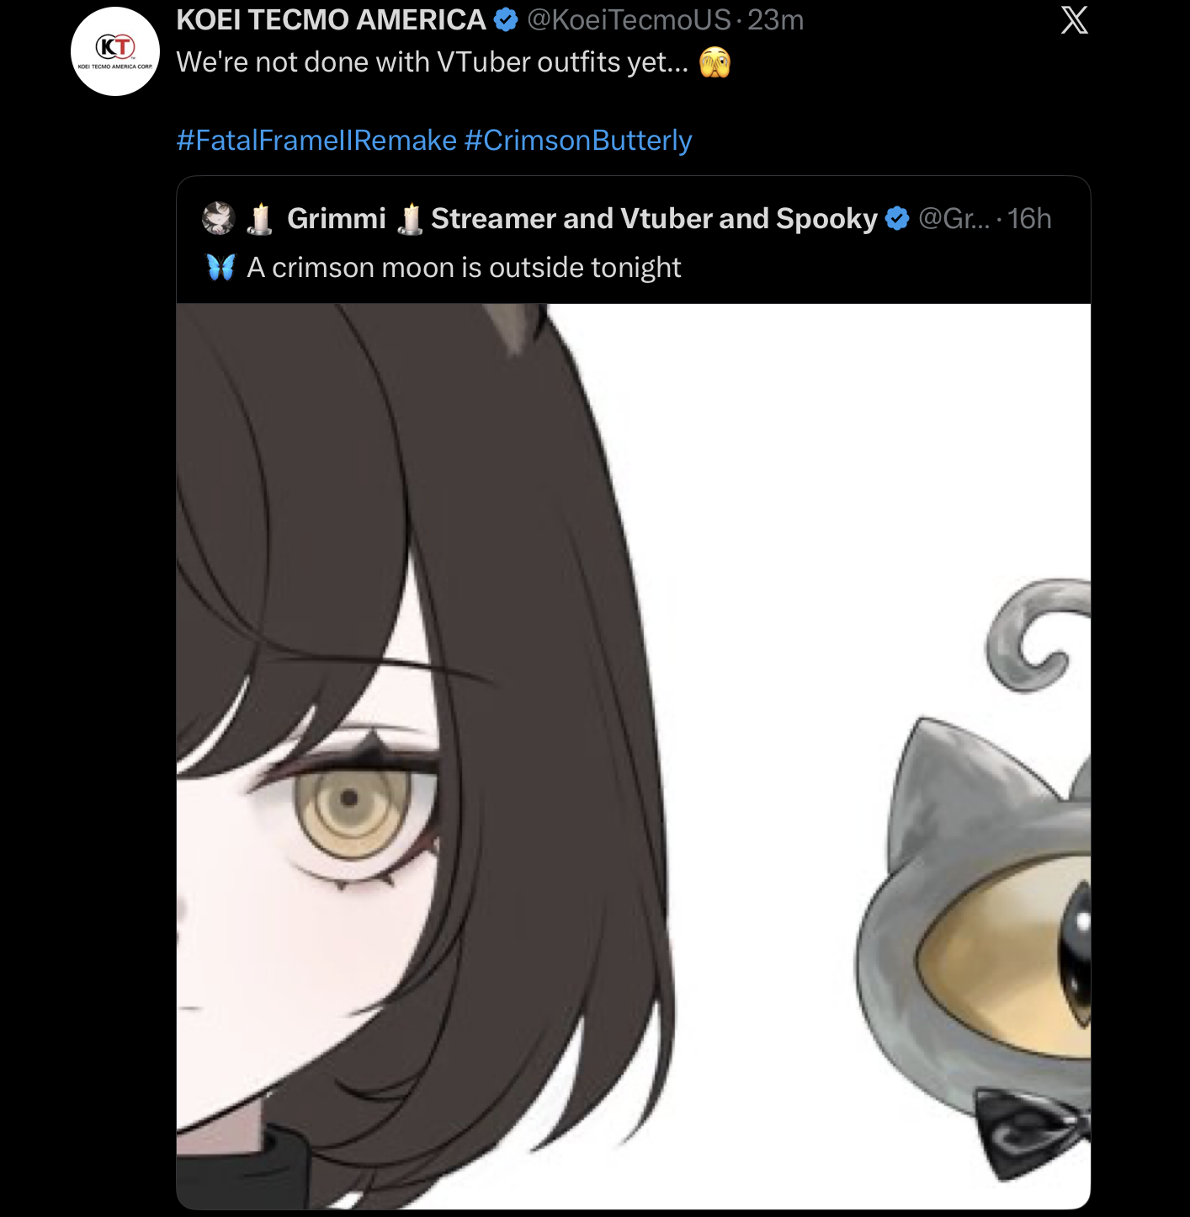
Task: Click the peeking face emoji
Action: [715, 62]
